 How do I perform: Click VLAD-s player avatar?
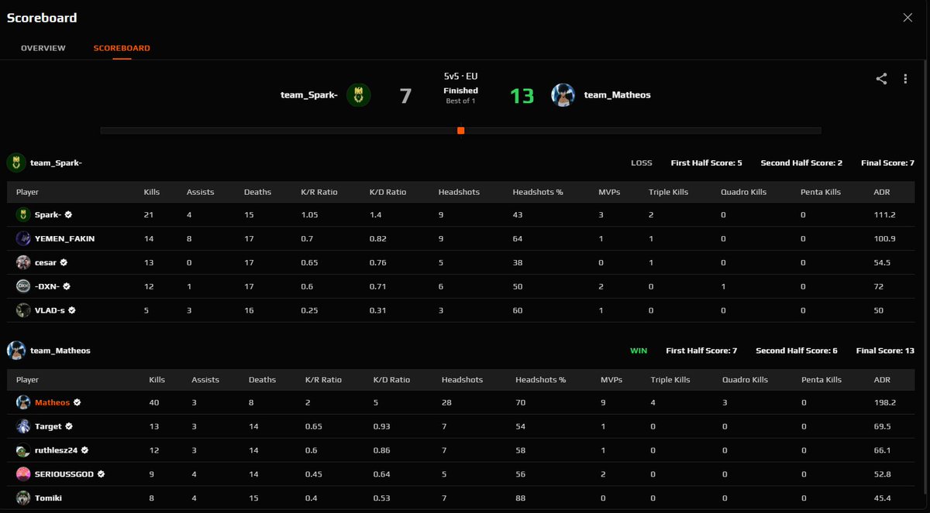tap(23, 310)
